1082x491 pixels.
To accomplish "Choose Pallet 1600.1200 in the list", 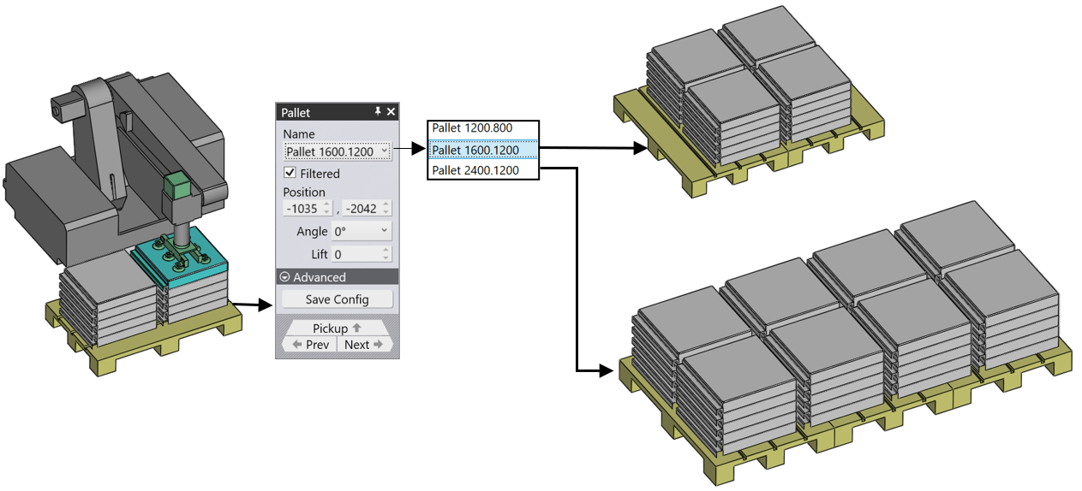I will point(484,151).
